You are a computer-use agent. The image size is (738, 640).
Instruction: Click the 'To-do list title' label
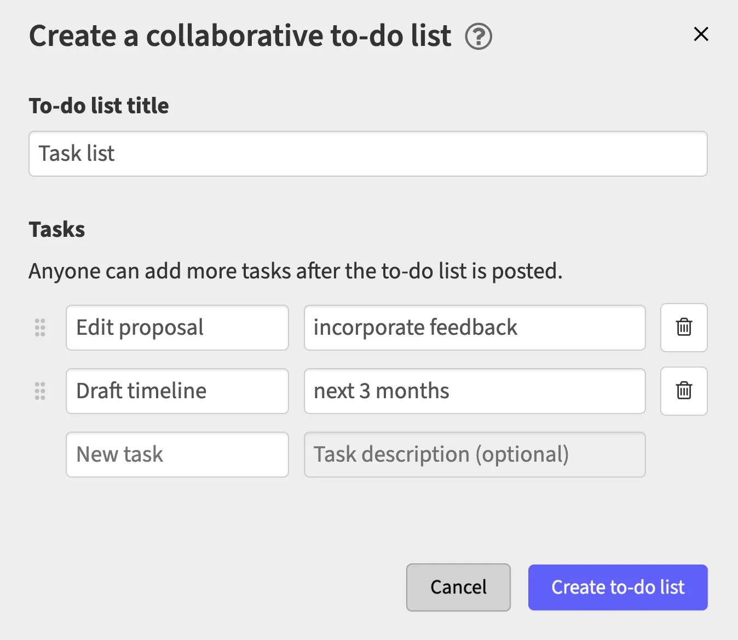99,106
